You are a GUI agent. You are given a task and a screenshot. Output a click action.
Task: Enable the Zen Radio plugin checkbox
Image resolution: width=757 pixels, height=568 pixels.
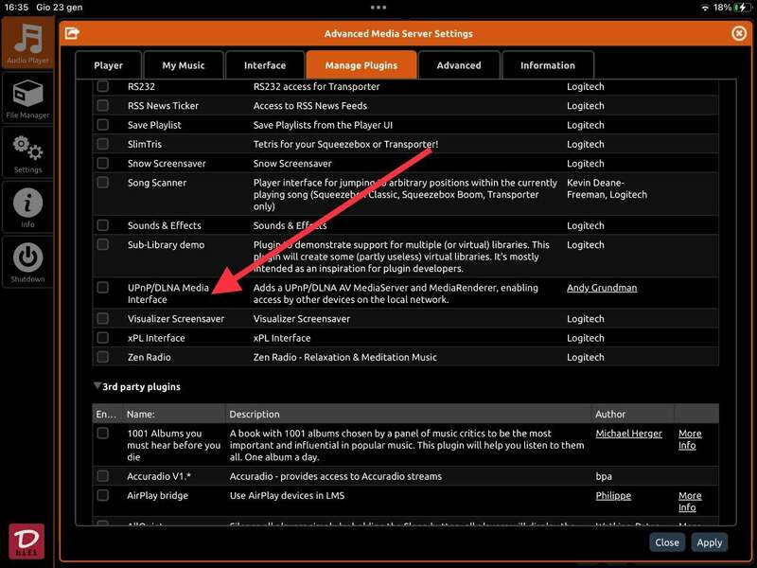click(103, 357)
